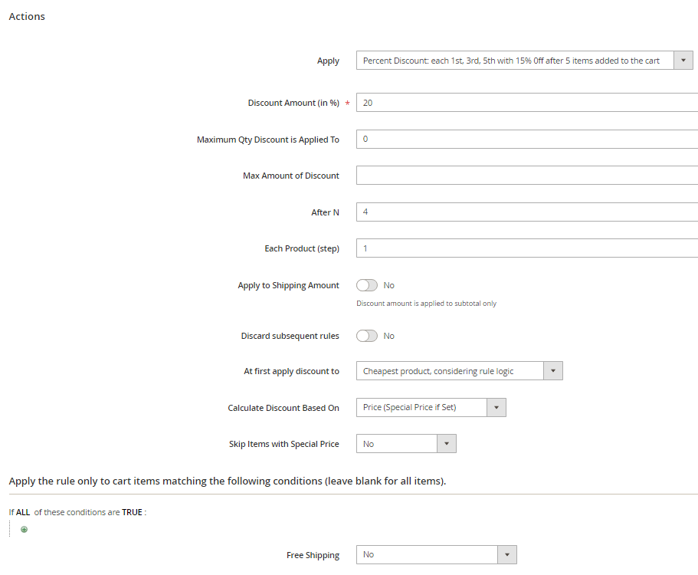Click the ALL condition aggregator link
This screenshot has height=575, width=698.
point(23,512)
